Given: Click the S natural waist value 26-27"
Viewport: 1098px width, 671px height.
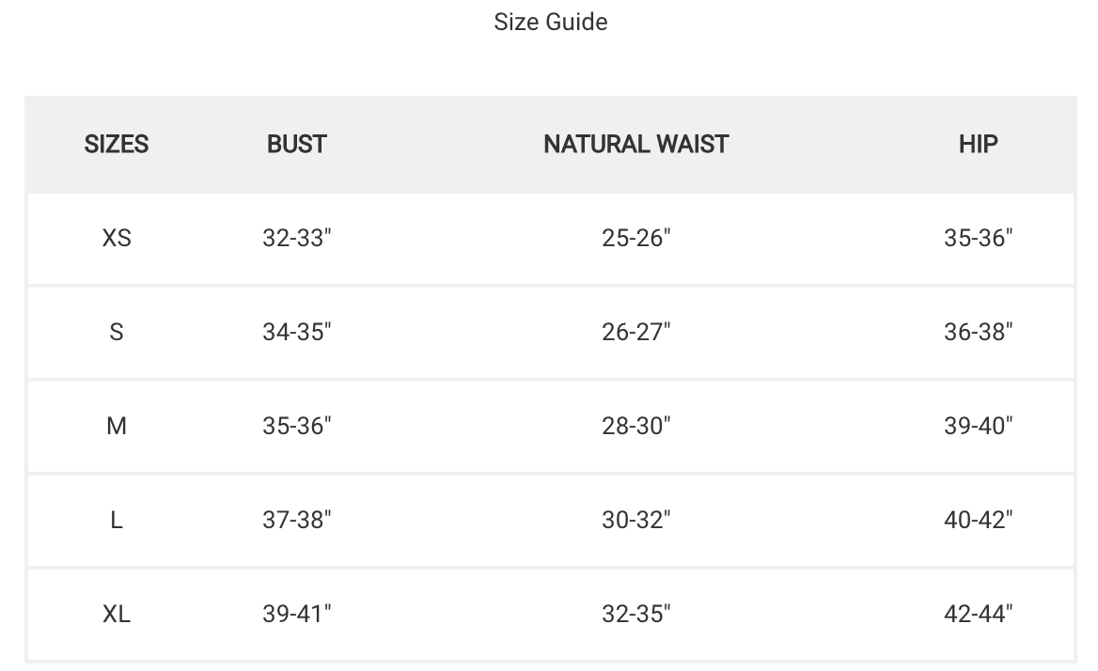Looking at the screenshot, I should pos(635,332).
